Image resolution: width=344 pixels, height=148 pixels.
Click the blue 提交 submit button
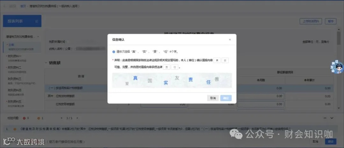coord(331,142)
